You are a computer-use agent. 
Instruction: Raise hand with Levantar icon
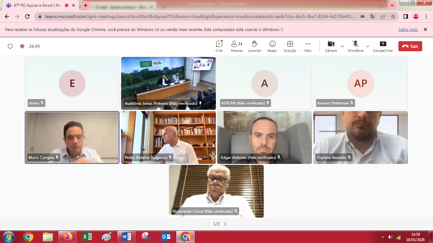click(x=255, y=46)
